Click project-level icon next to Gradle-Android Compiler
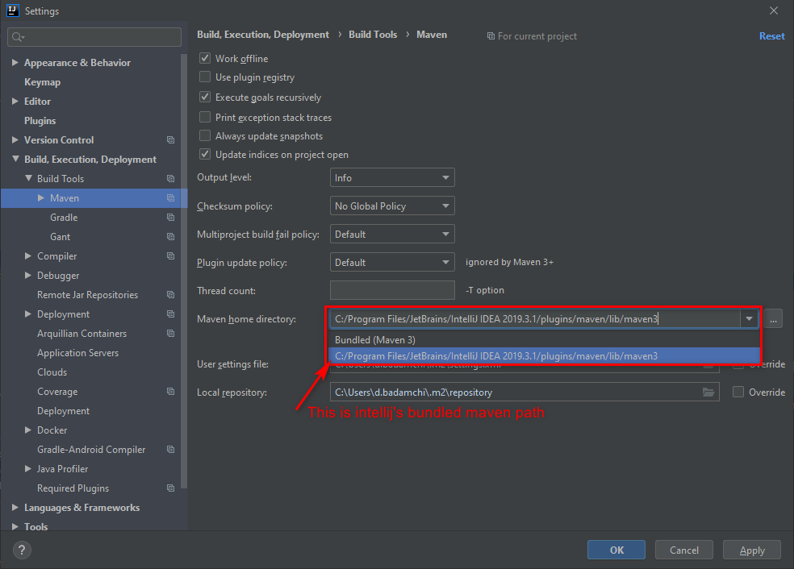Image resolution: width=794 pixels, height=569 pixels. click(170, 450)
